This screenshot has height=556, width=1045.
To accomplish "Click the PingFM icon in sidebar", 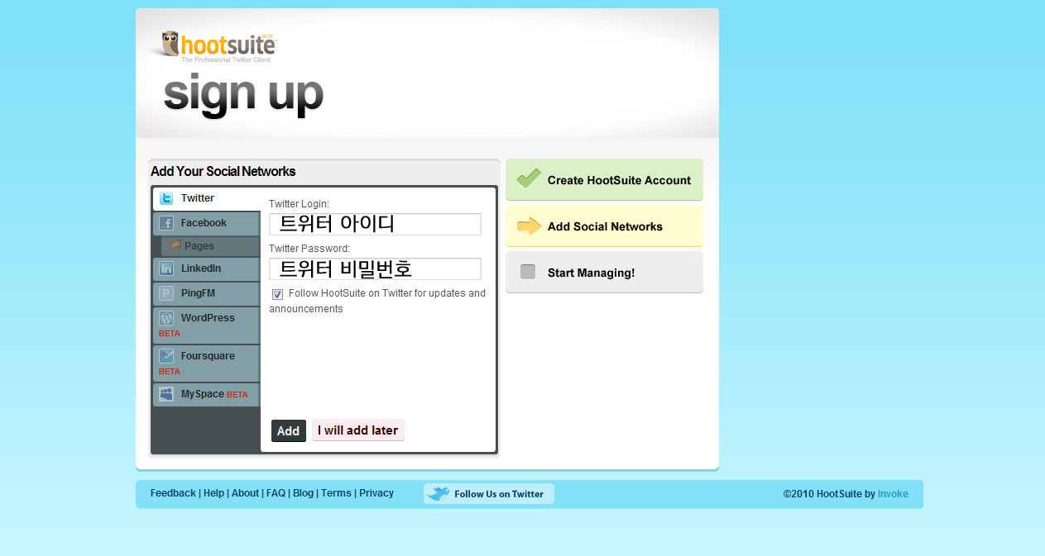I will (166, 293).
